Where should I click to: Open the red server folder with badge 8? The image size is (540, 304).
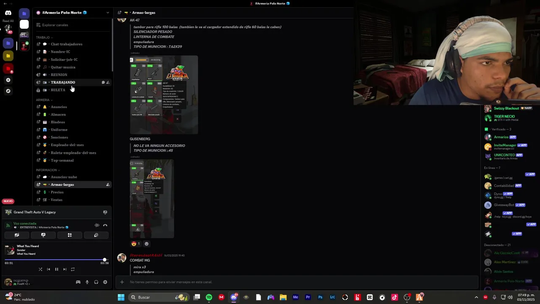tap(8, 68)
